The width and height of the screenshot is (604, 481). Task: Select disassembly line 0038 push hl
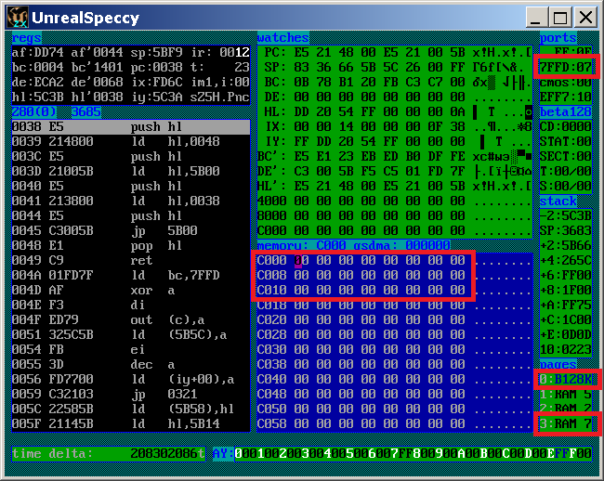click(x=131, y=127)
